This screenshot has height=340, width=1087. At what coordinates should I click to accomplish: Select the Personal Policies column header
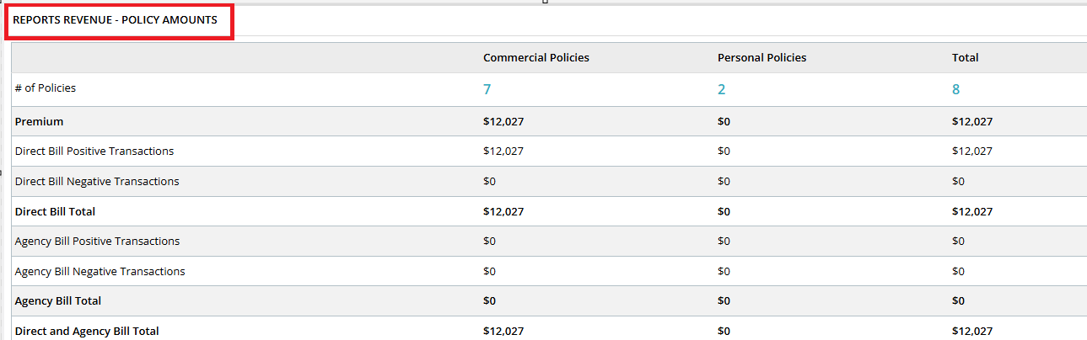(x=761, y=58)
